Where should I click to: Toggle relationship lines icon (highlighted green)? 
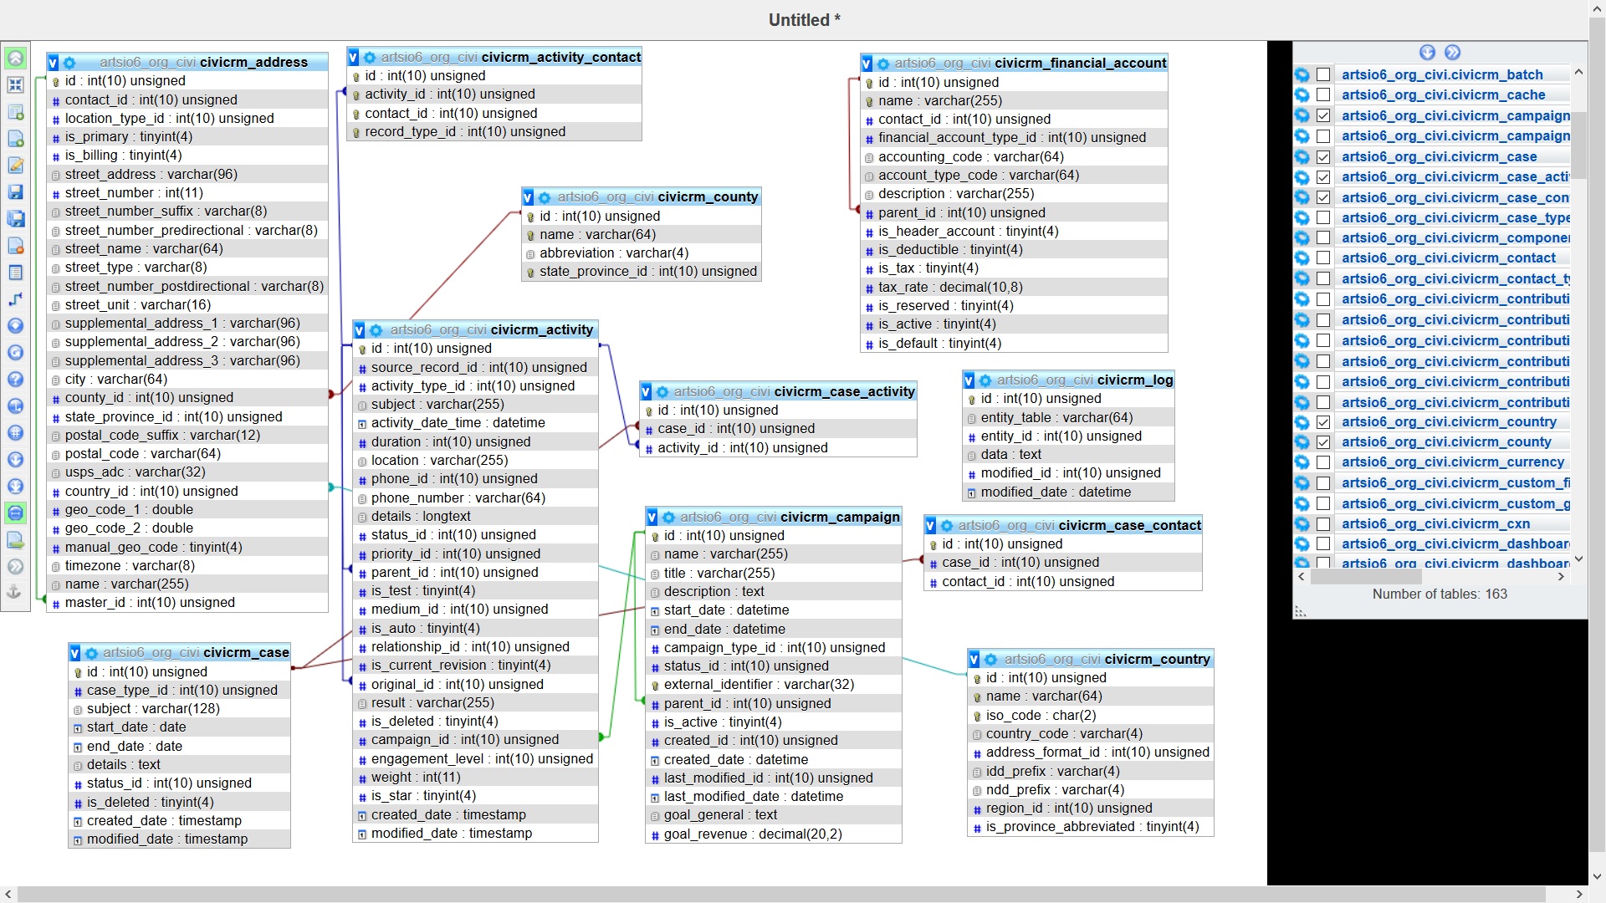pos(15,513)
